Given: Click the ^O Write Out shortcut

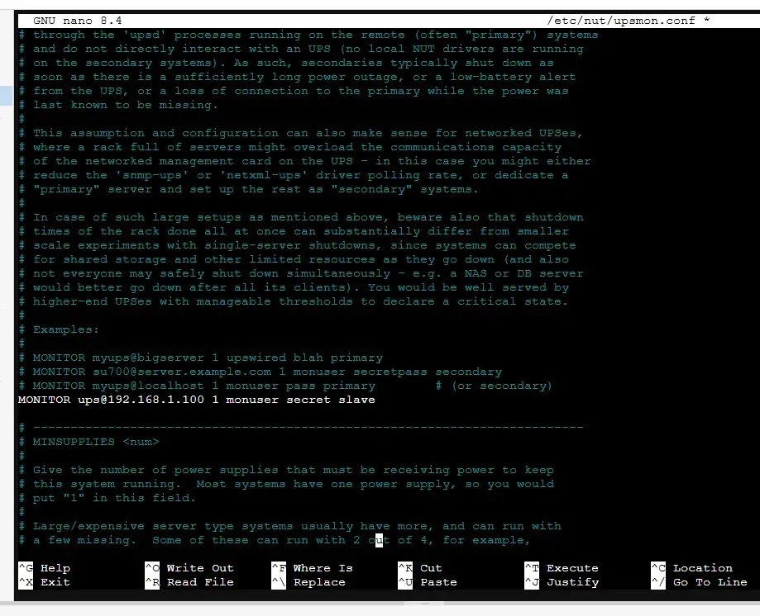Looking at the screenshot, I should [x=189, y=568].
